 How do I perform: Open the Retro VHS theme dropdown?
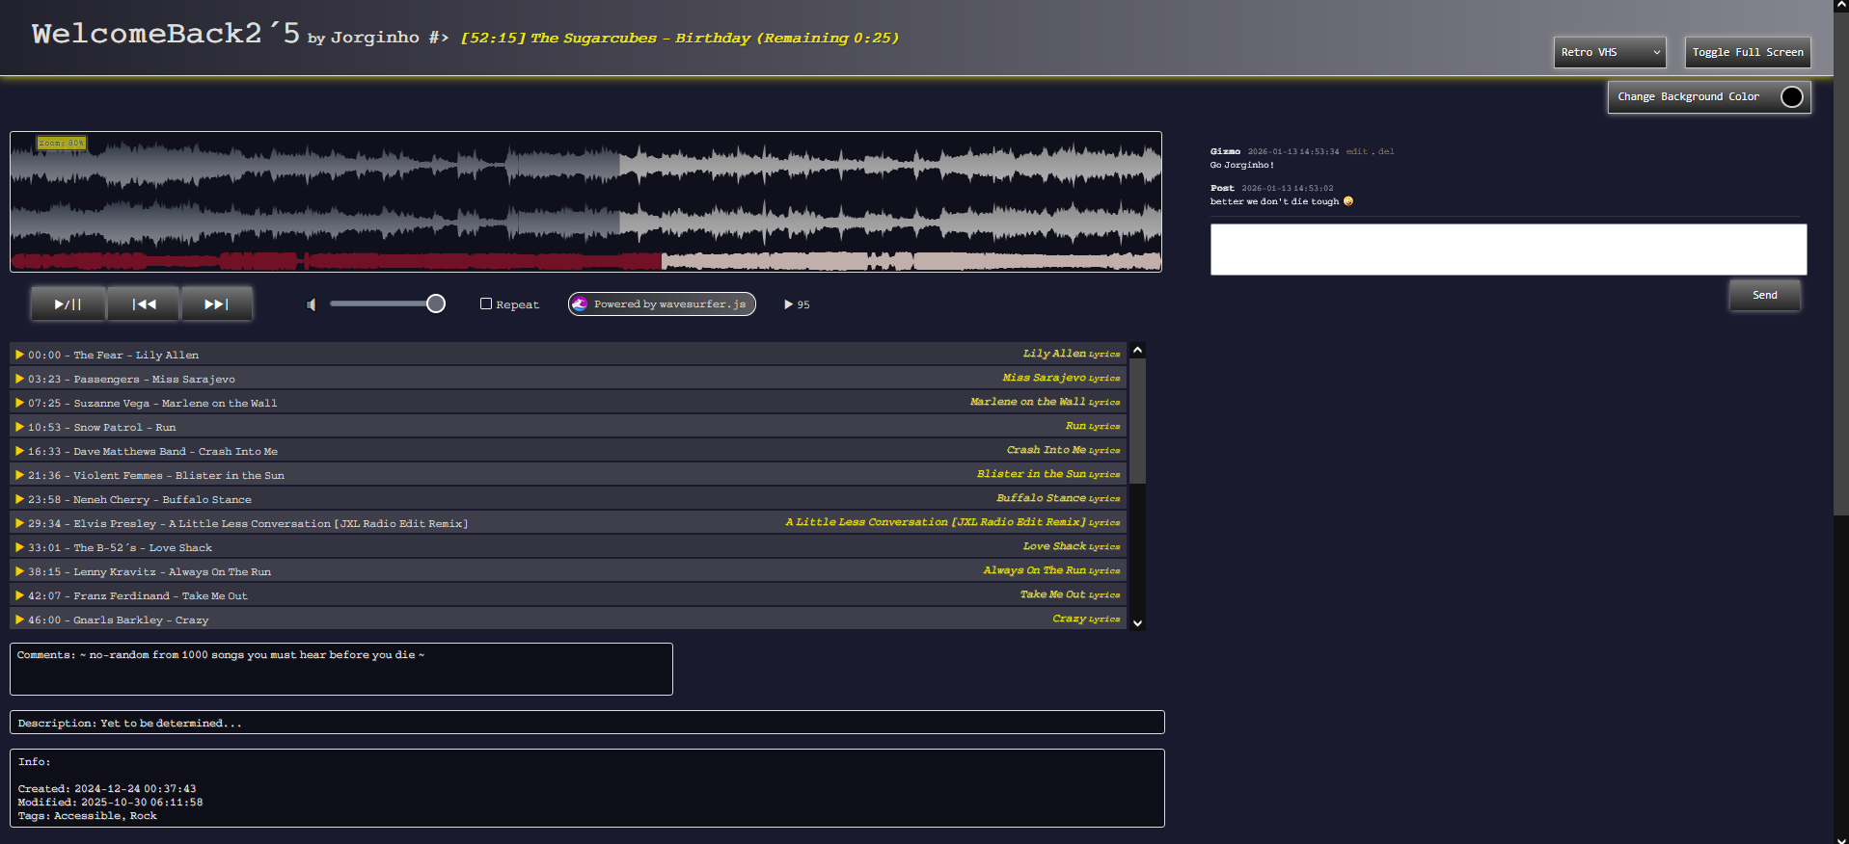click(1609, 52)
